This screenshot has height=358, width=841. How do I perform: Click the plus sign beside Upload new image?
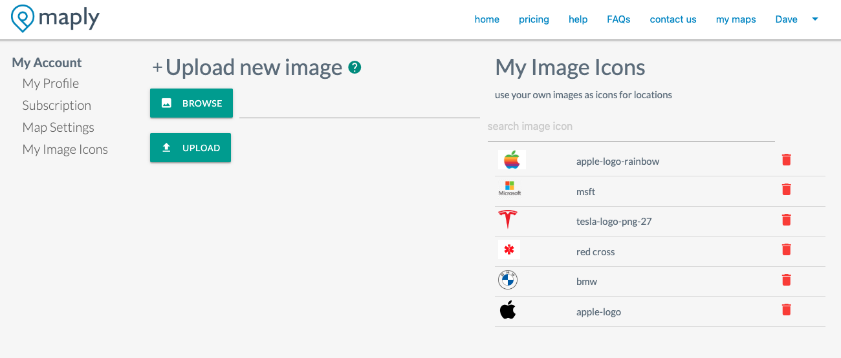tap(157, 68)
